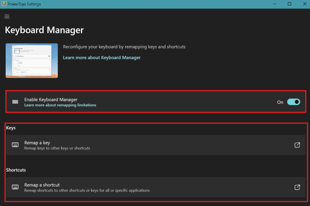
Task: Click the Remap a key card title
Action: point(37,142)
